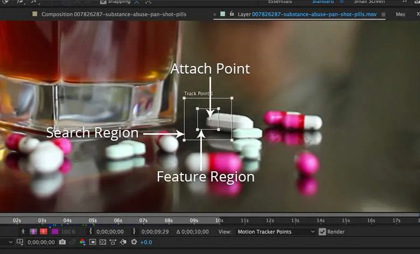Viewport: 420px width, 254px height.
Task: Select the Standard workspace
Action: [x=323, y=2]
